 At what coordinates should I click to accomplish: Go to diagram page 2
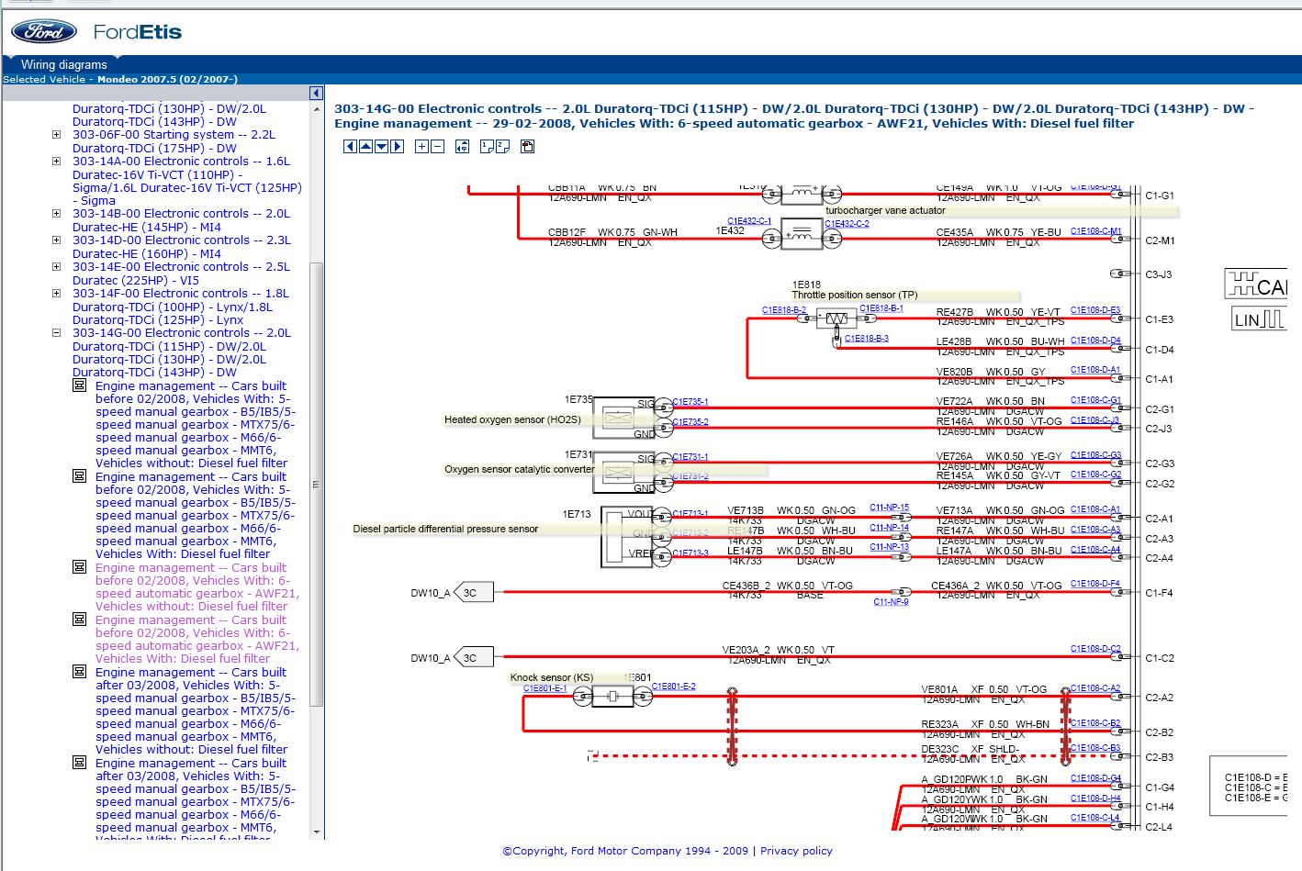pyautogui.click(x=503, y=147)
